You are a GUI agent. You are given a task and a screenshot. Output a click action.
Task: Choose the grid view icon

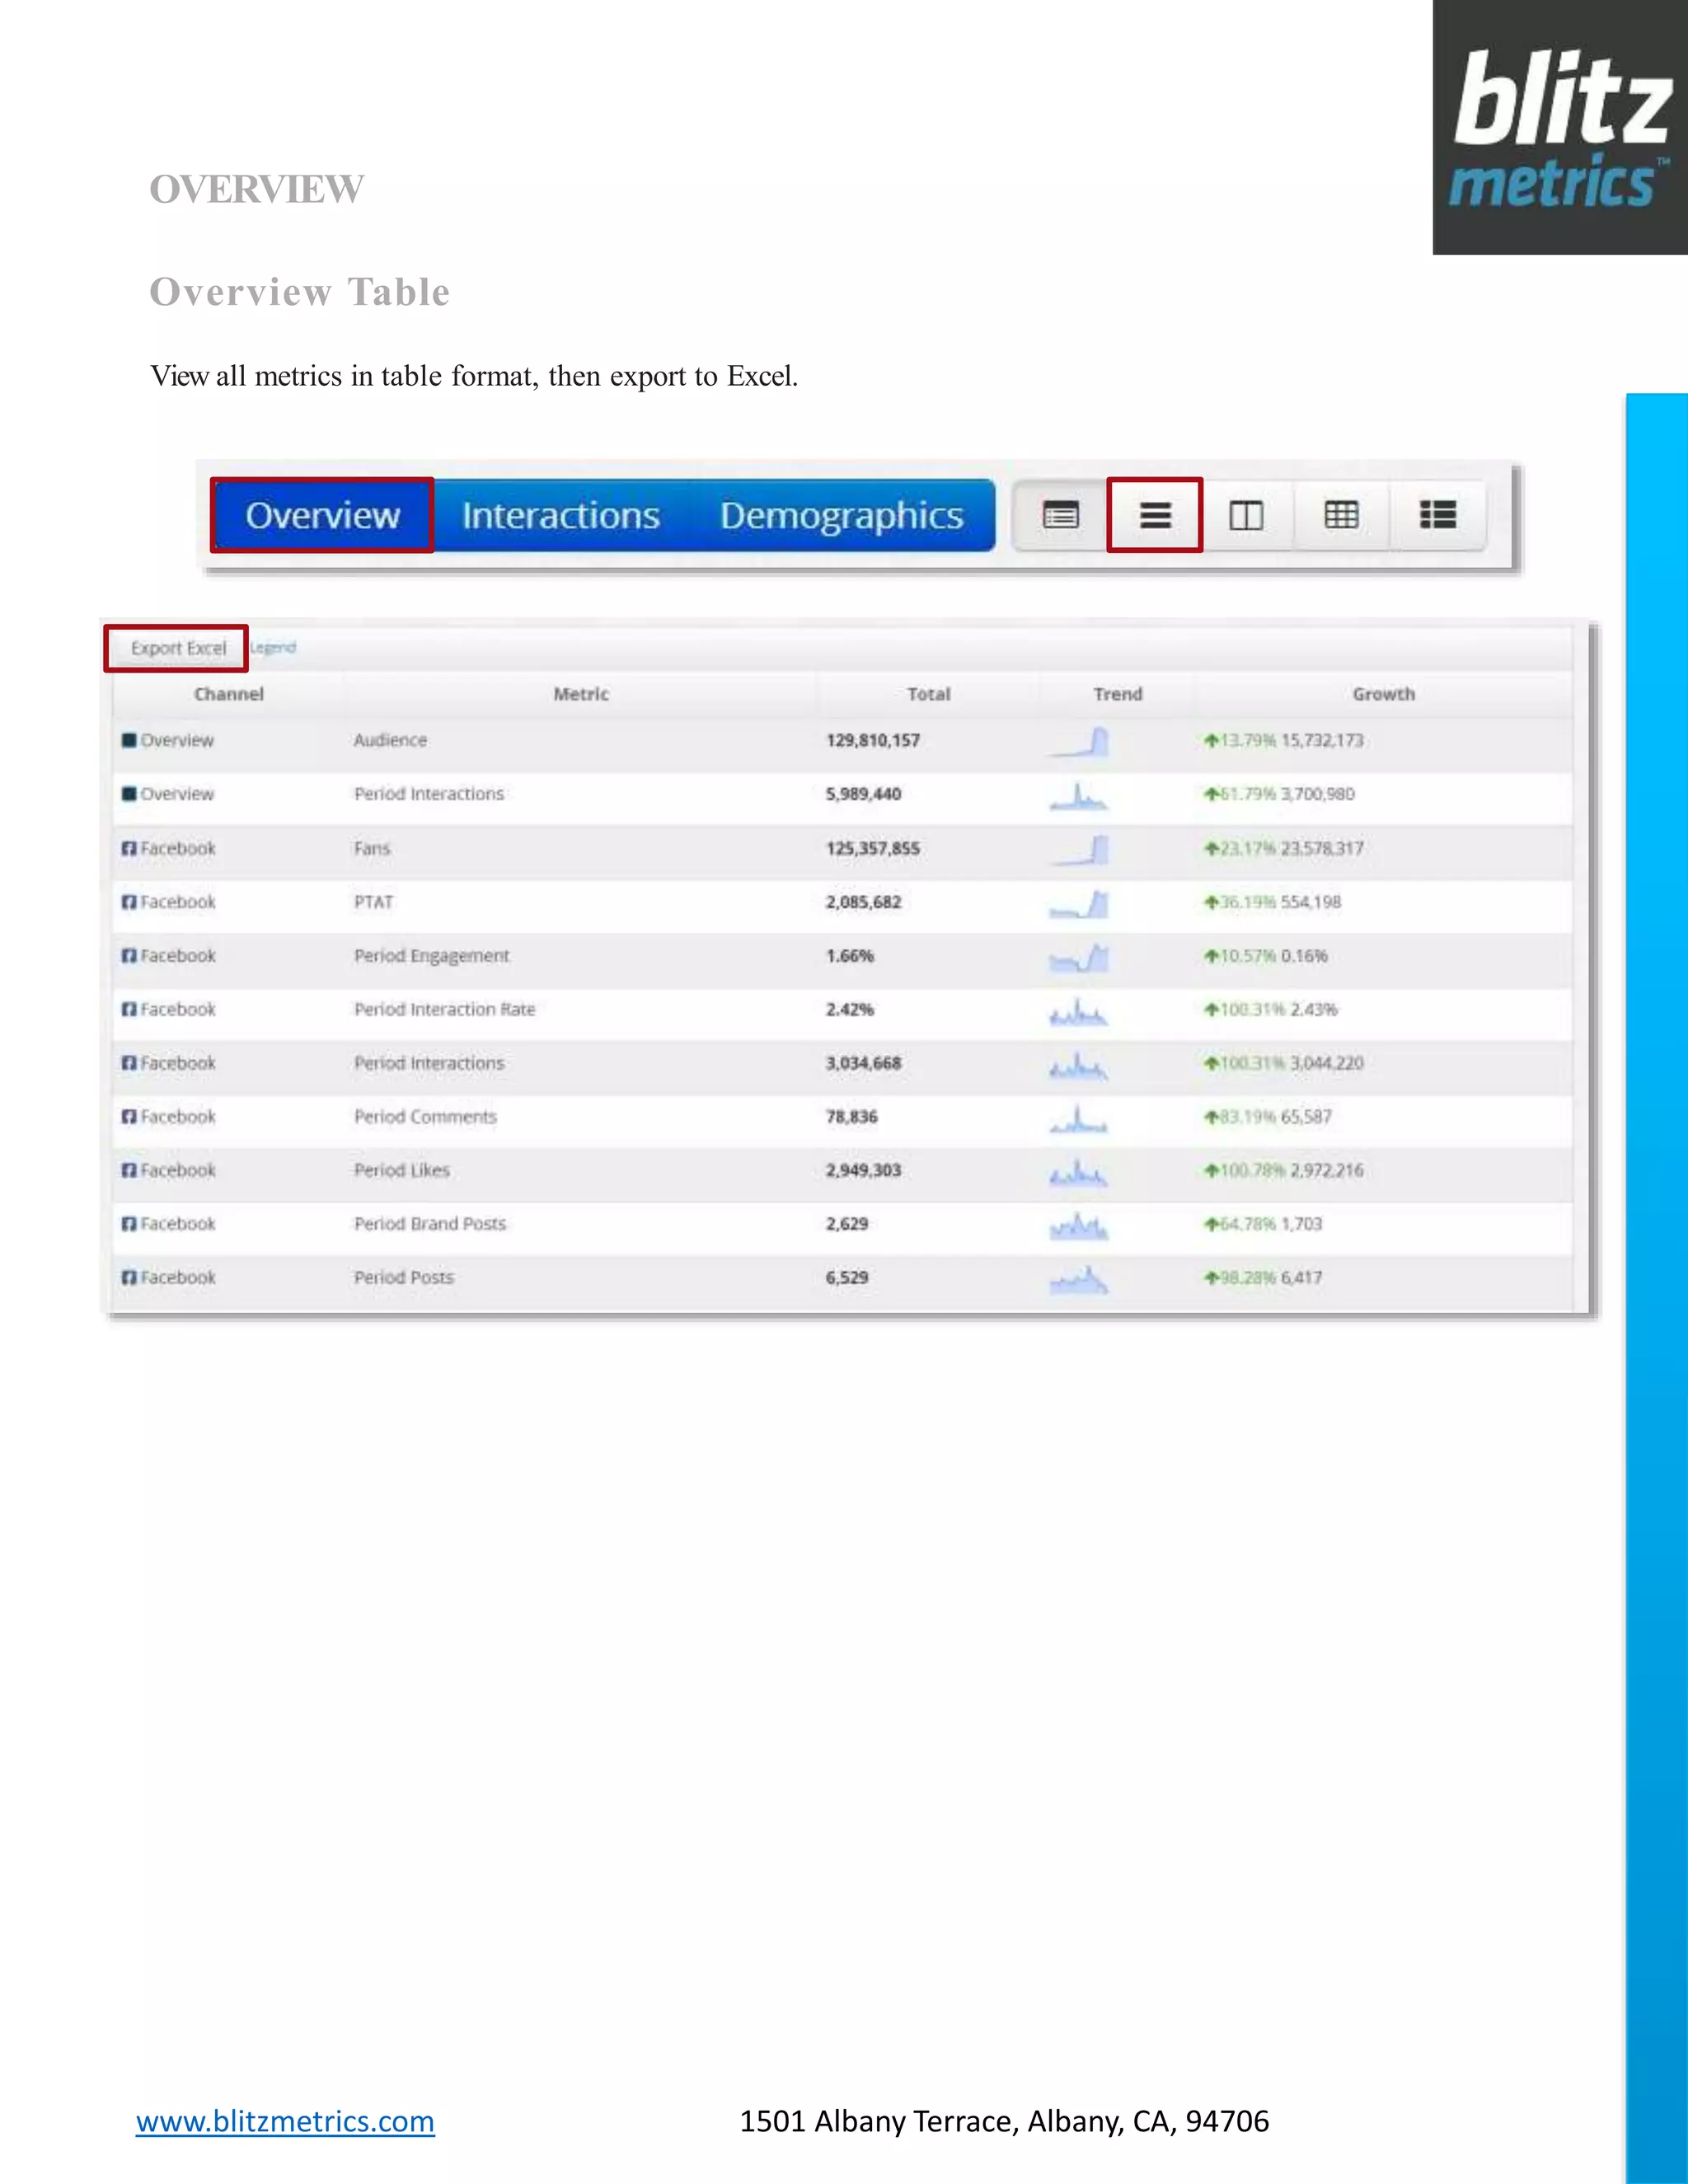point(1341,515)
